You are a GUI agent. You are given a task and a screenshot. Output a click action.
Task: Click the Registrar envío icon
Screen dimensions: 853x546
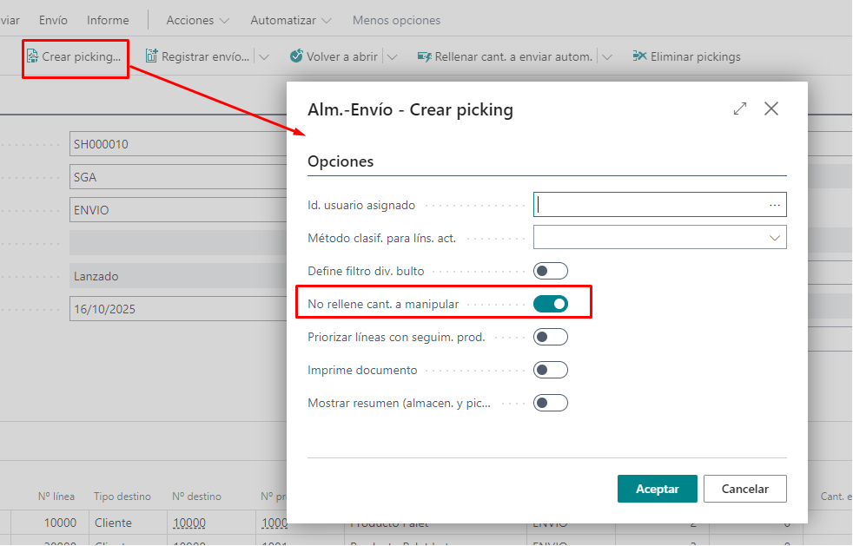click(x=152, y=56)
